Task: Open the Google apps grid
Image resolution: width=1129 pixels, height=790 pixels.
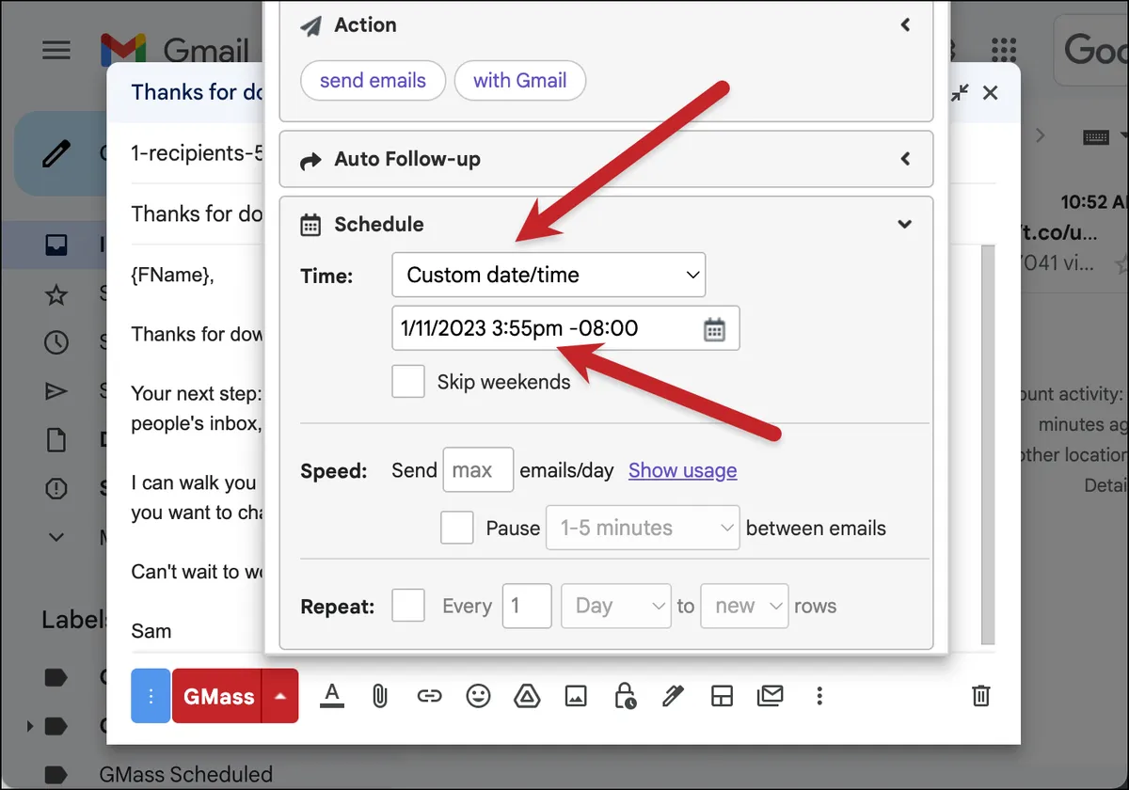Action: coord(1005,50)
